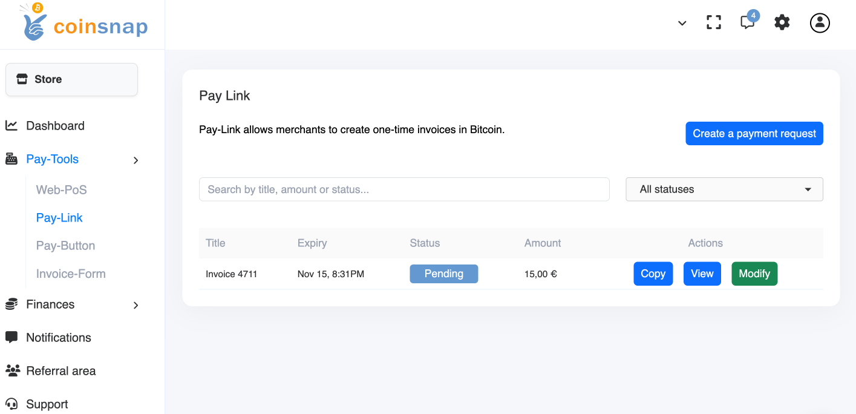Enter fullscreen using the expand icon
Image resolution: width=856 pixels, height=414 pixels.
tap(714, 22)
